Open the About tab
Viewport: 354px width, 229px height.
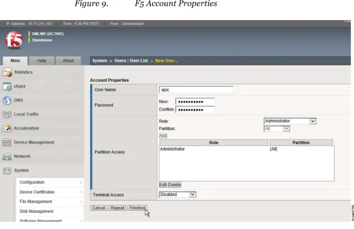68,61
